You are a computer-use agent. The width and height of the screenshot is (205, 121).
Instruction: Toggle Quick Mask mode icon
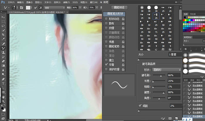click(3, 114)
